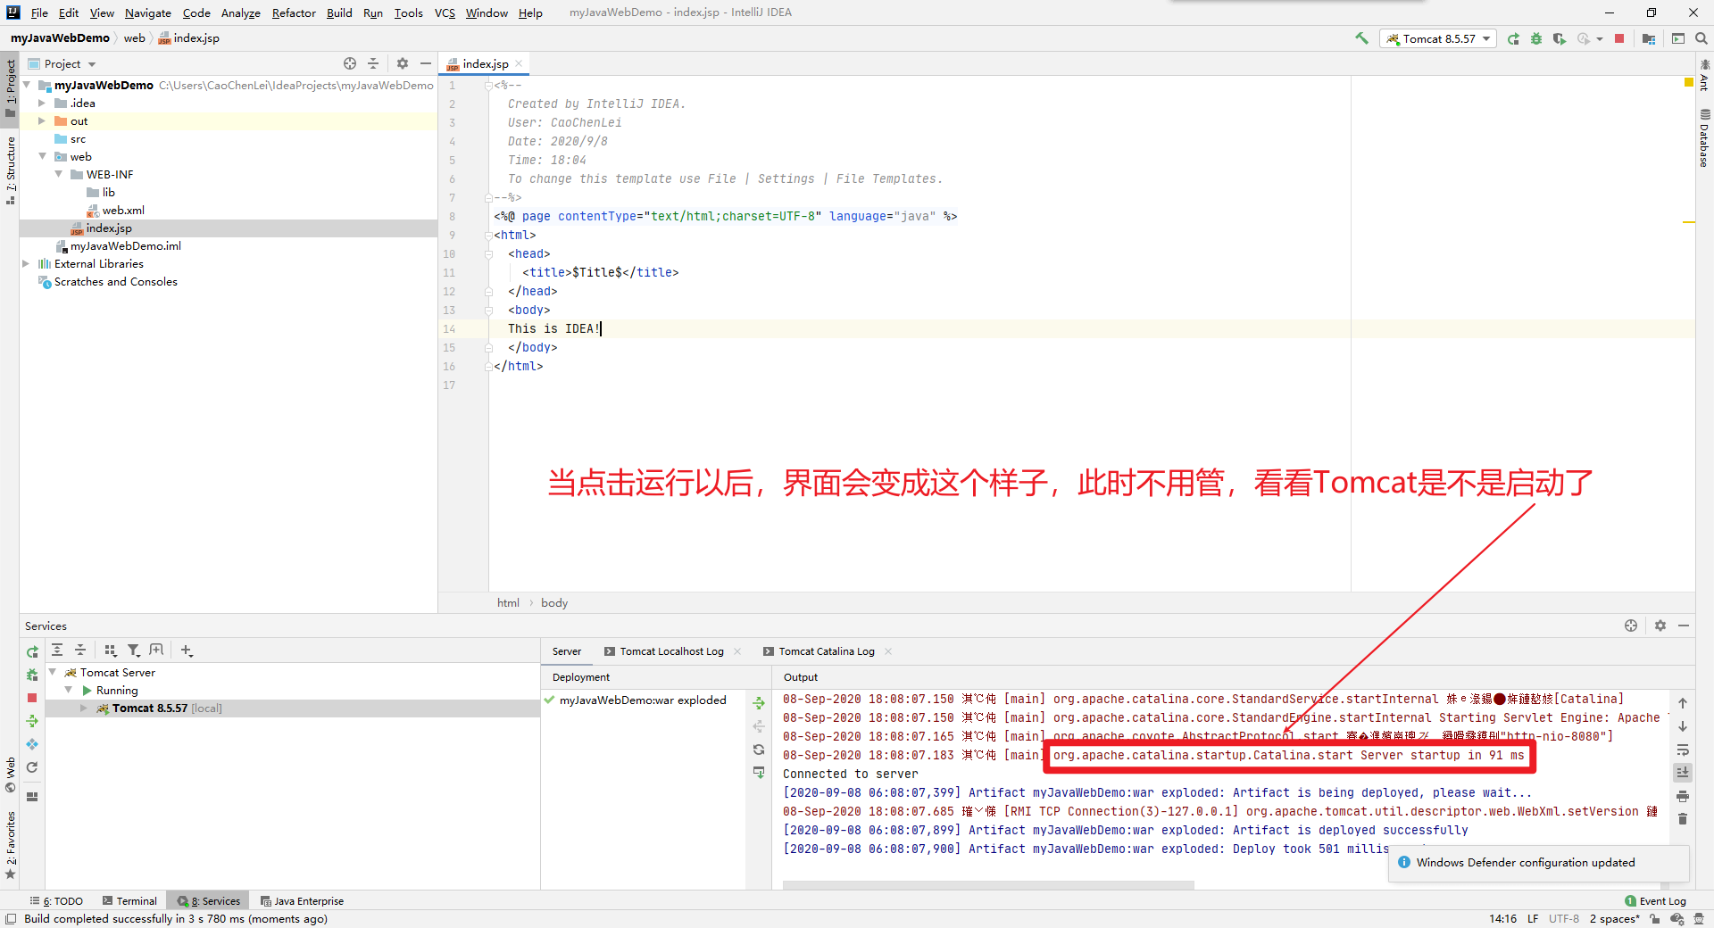Start debugging with the top toolbar bug icon
This screenshot has width=1714, height=928.
1536,38
